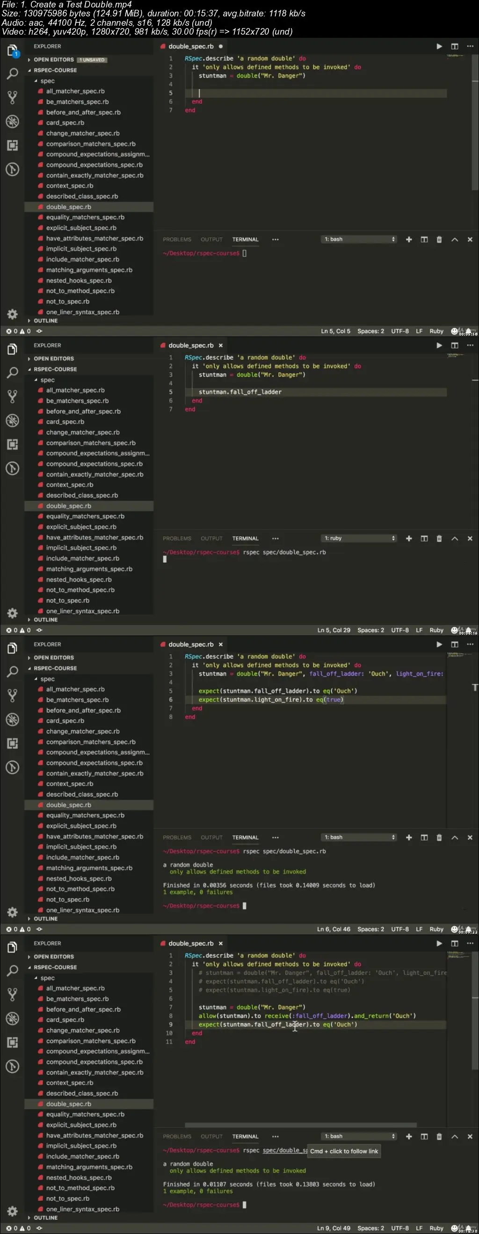Click the smiley icon beside 'Ln 5, Col 5' status

click(455, 331)
